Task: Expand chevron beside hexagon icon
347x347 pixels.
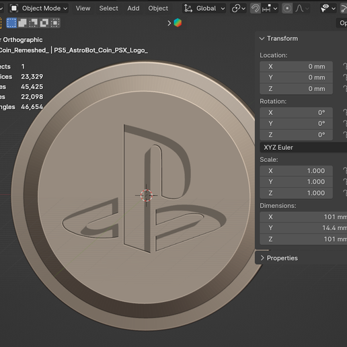Action: point(169,23)
